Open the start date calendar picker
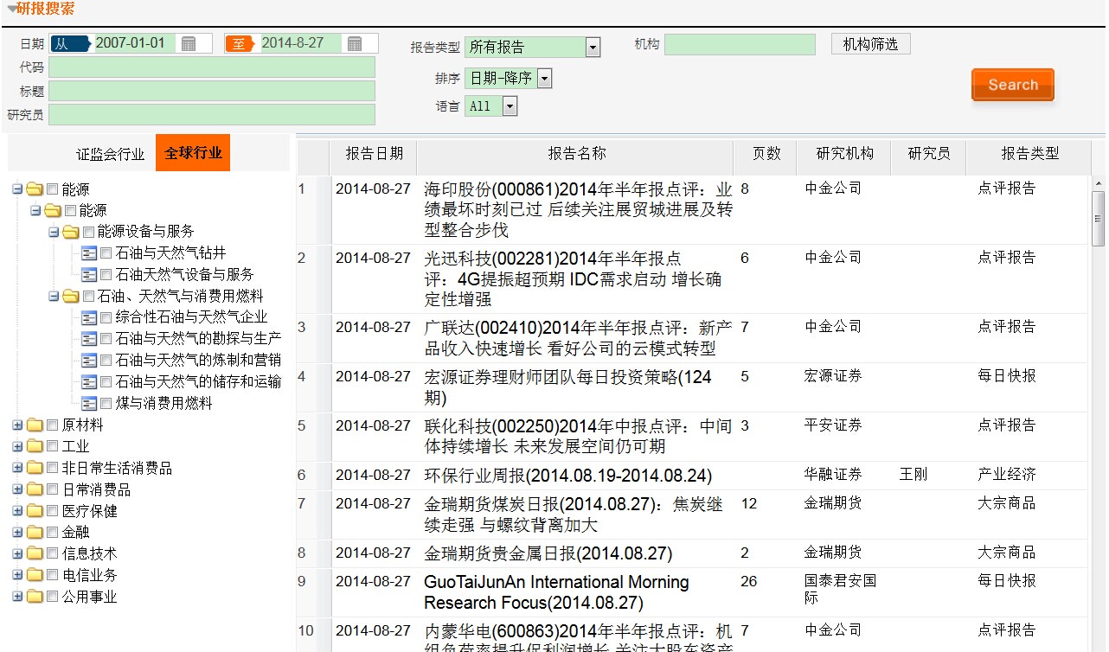The height and width of the screenshot is (652, 1109). (x=189, y=43)
